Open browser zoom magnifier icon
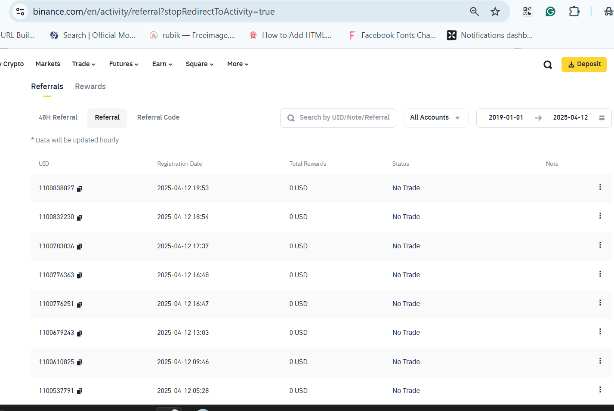The height and width of the screenshot is (411, 614). (474, 12)
